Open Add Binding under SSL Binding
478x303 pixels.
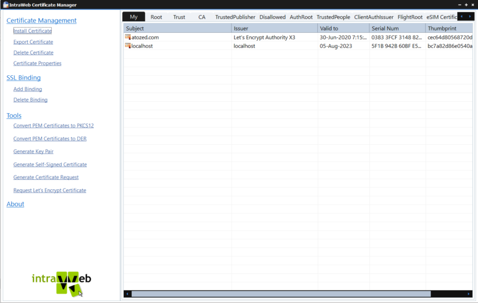[28, 89]
